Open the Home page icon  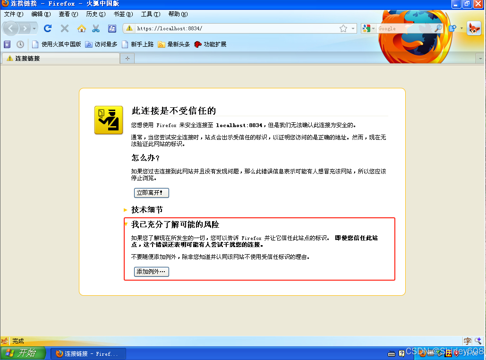point(81,28)
